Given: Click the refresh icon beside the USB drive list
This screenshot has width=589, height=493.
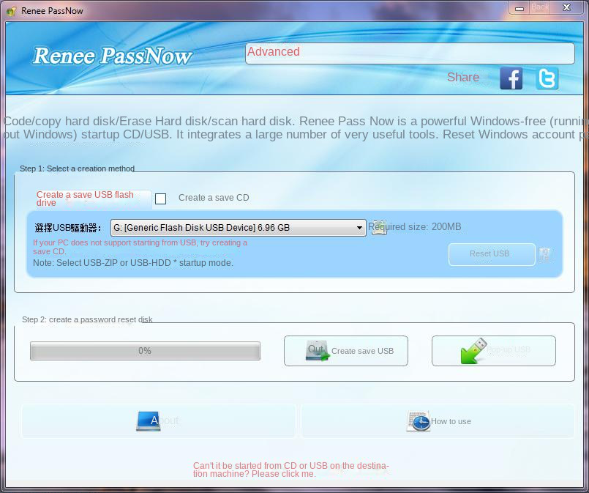Looking at the screenshot, I should pyautogui.click(x=379, y=228).
